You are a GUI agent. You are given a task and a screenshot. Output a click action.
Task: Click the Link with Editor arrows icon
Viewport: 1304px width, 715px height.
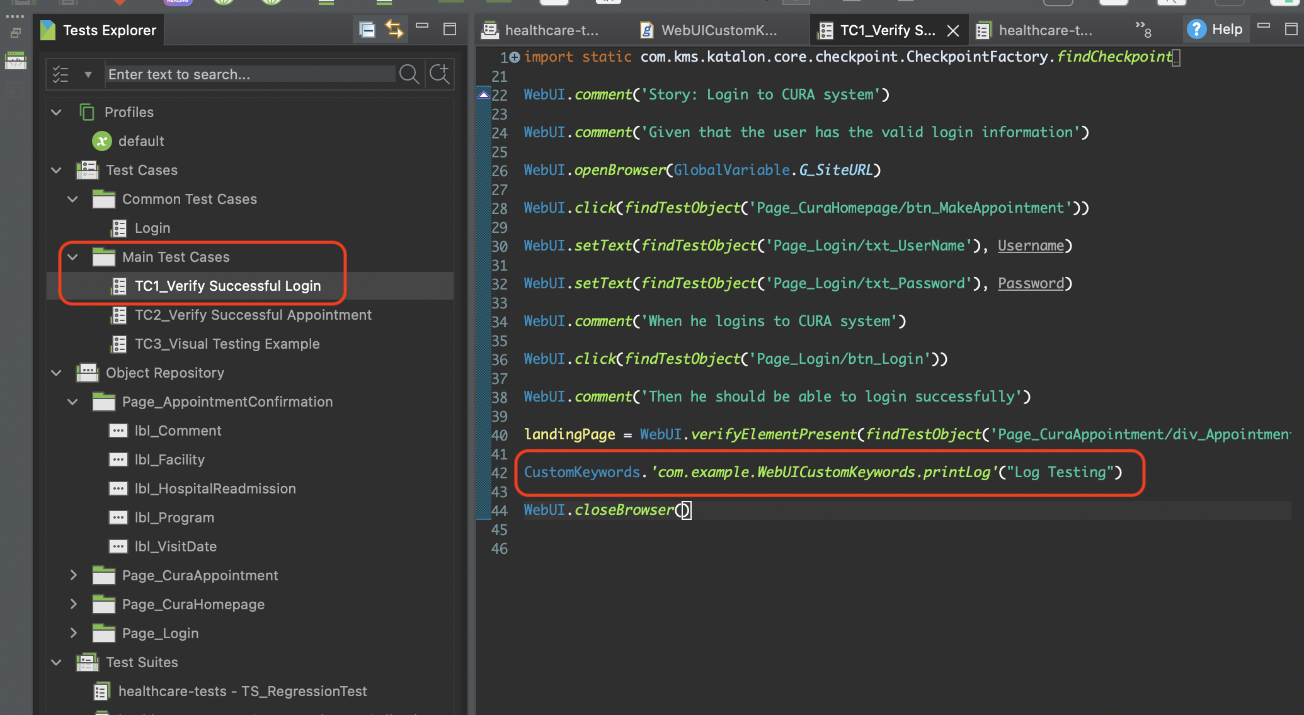[x=394, y=30]
